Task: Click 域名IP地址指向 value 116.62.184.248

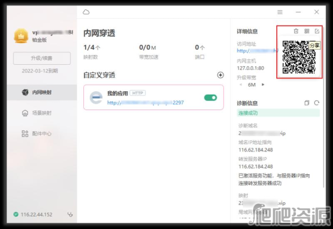Action: coord(255,150)
